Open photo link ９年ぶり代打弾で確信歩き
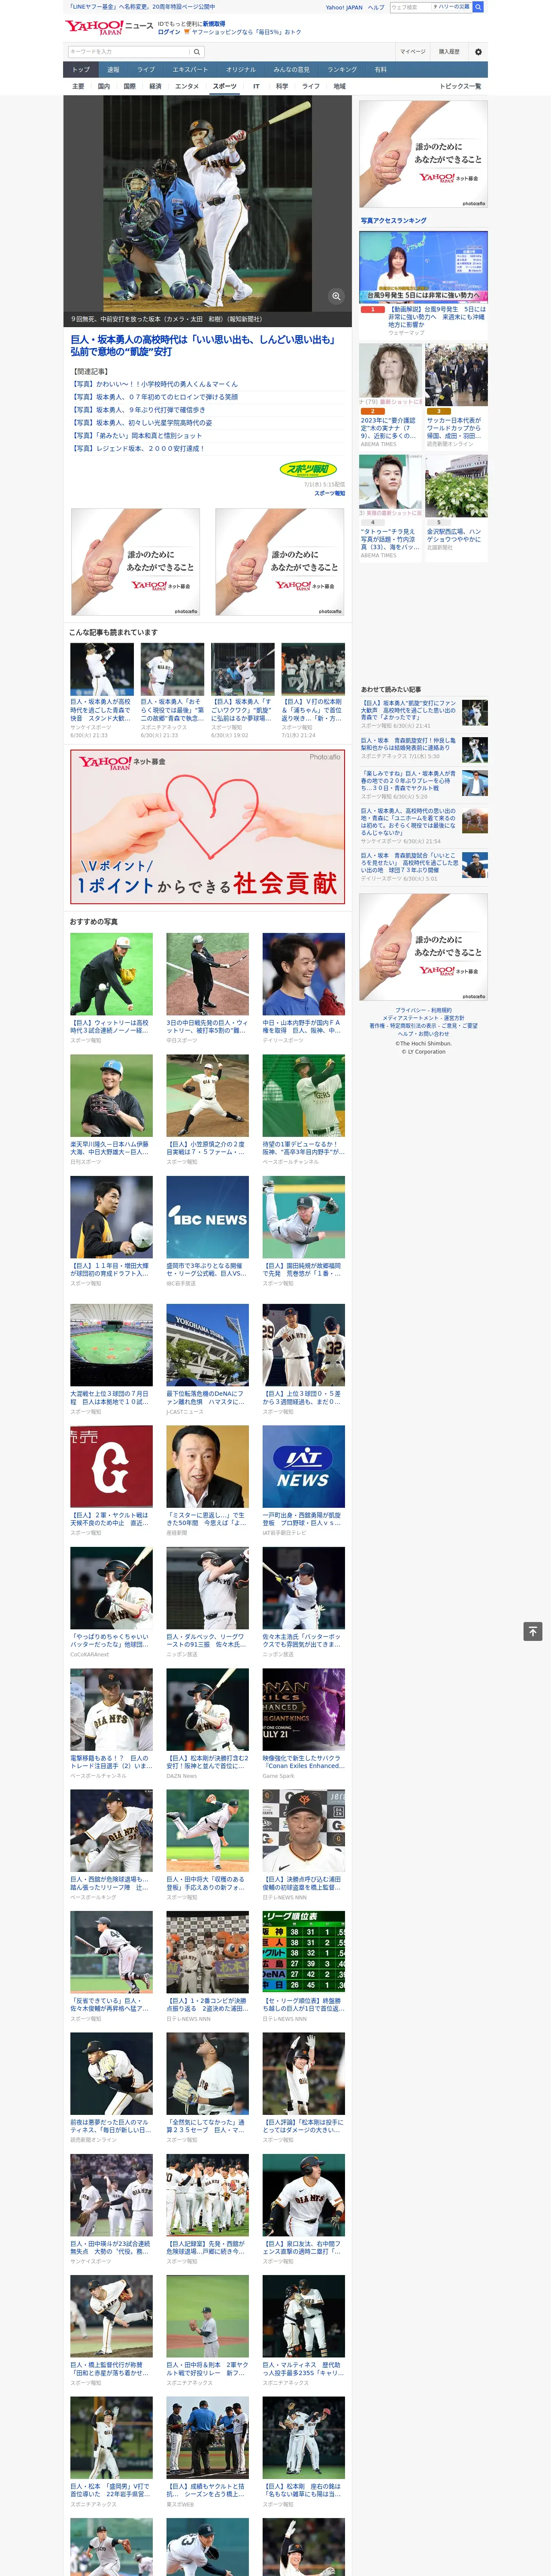 point(138,410)
